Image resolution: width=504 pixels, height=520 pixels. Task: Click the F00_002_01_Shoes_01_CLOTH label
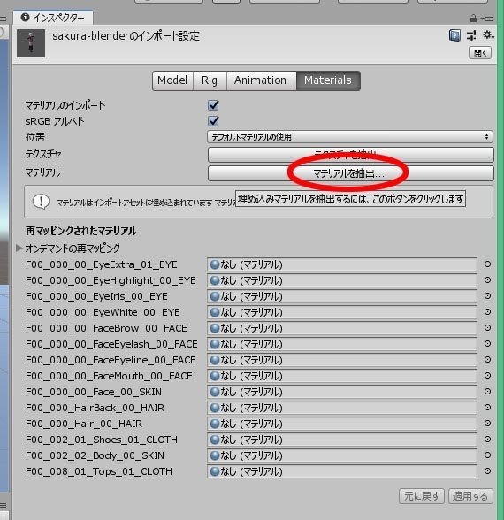[102, 440]
